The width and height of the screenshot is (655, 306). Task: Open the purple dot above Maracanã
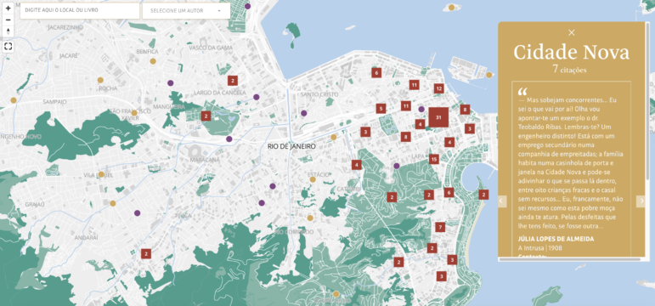pyautogui.click(x=229, y=139)
